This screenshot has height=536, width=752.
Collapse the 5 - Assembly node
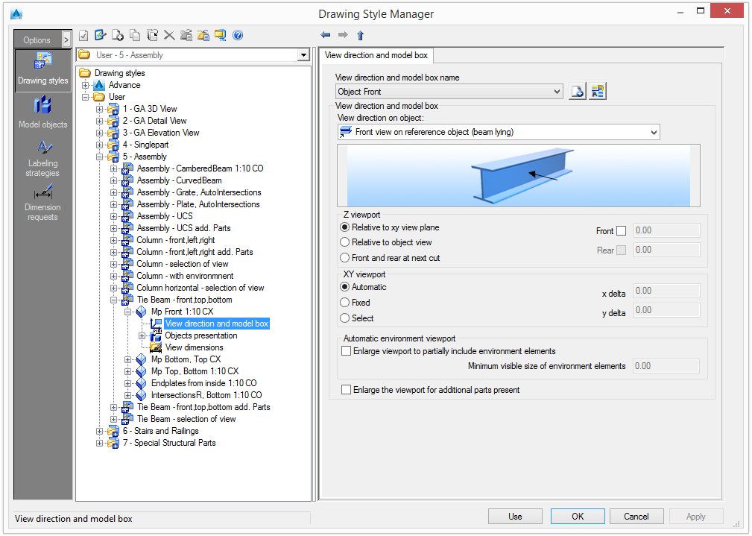pos(99,157)
